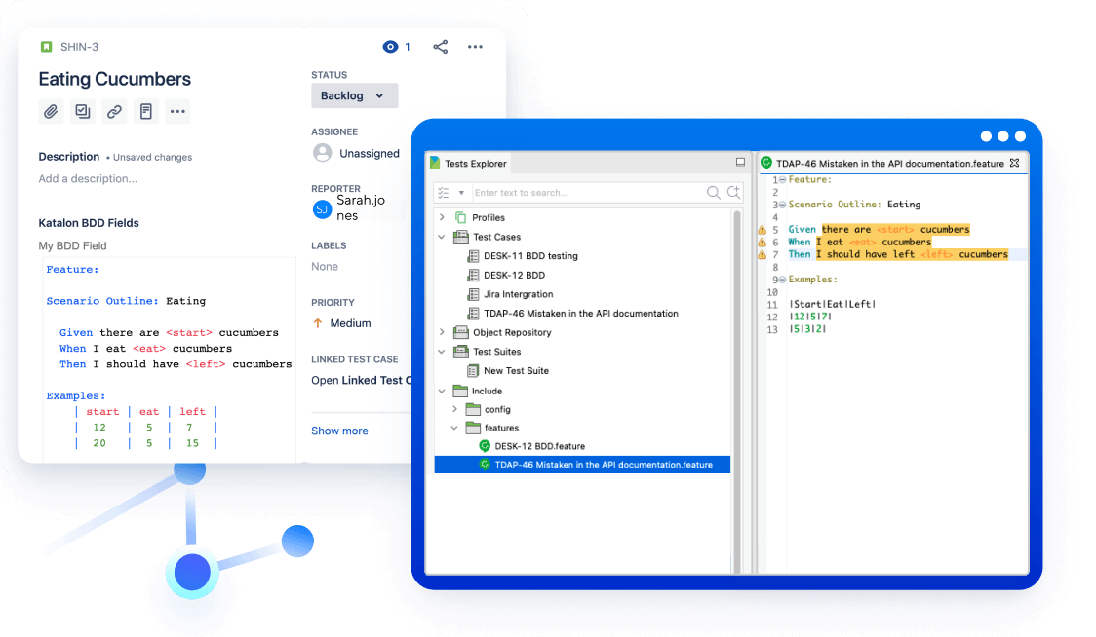1096x637 pixels.
Task: Click the add checklist icon under Eating Cucumbers
Action: pyautogui.click(x=83, y=112)
